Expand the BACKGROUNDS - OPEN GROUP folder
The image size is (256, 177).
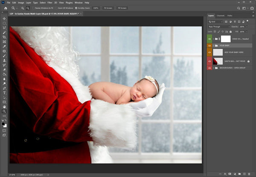[x=213, y=68]
